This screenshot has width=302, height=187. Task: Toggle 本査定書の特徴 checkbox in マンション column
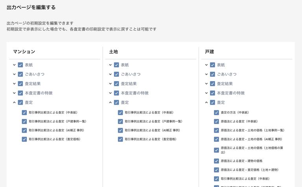20,93
